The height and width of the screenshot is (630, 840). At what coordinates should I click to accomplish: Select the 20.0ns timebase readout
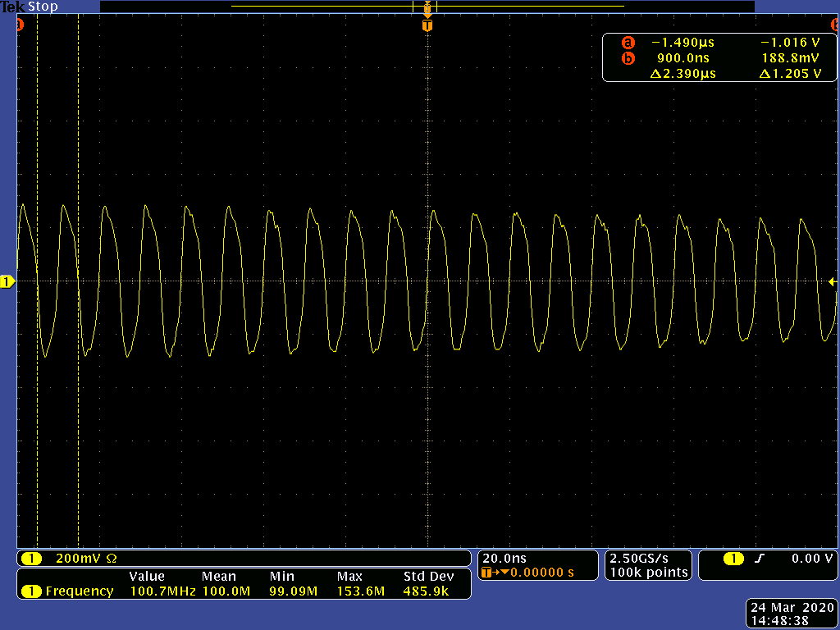tap(504, 558)
